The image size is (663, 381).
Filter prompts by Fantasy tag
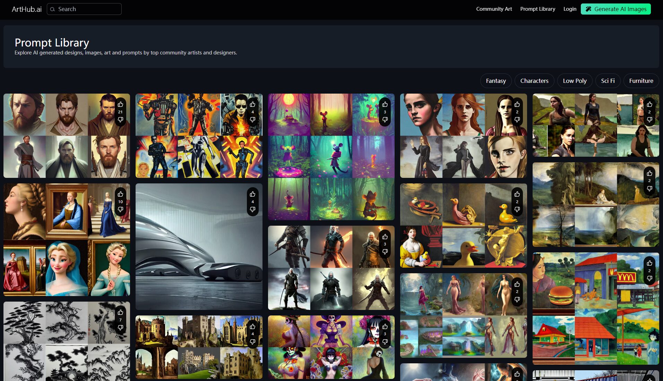tap(496, 81)
